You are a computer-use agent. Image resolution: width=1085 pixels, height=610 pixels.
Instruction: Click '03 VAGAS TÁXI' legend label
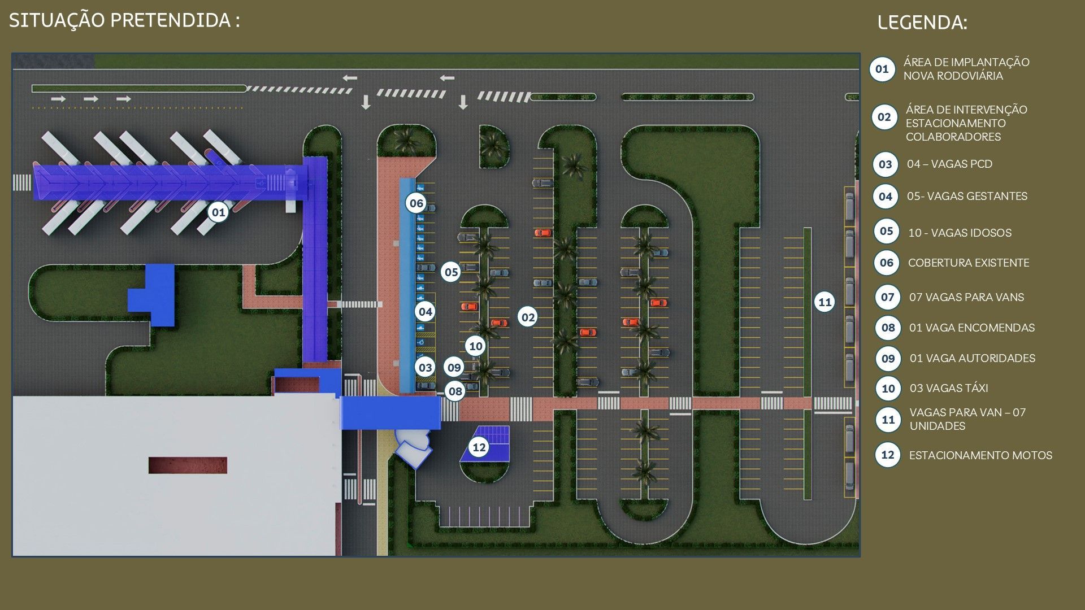948,388
